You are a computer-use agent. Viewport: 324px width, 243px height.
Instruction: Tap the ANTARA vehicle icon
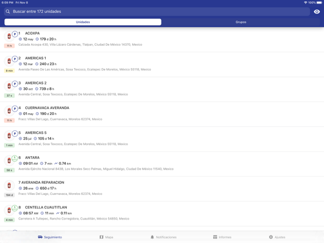(x=9, y=161)
